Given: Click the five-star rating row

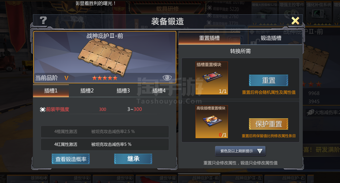Looking at the screenshot, I should click(105, 78).
